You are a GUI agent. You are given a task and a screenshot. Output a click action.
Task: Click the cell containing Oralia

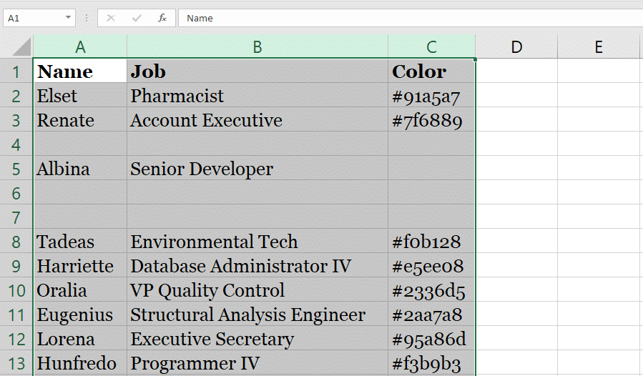[x=80, y=290]
